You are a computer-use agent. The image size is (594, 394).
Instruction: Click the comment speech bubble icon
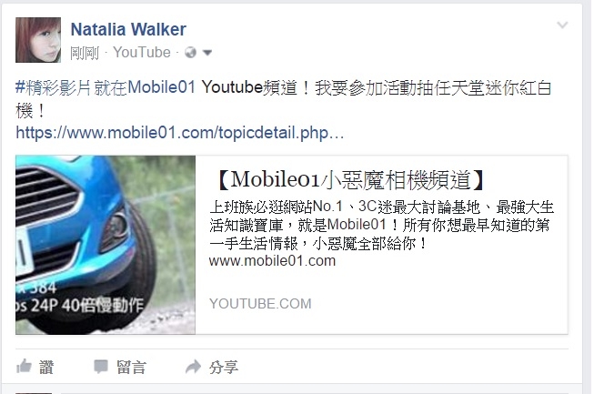pyautogui.click(x=101, y=367)
